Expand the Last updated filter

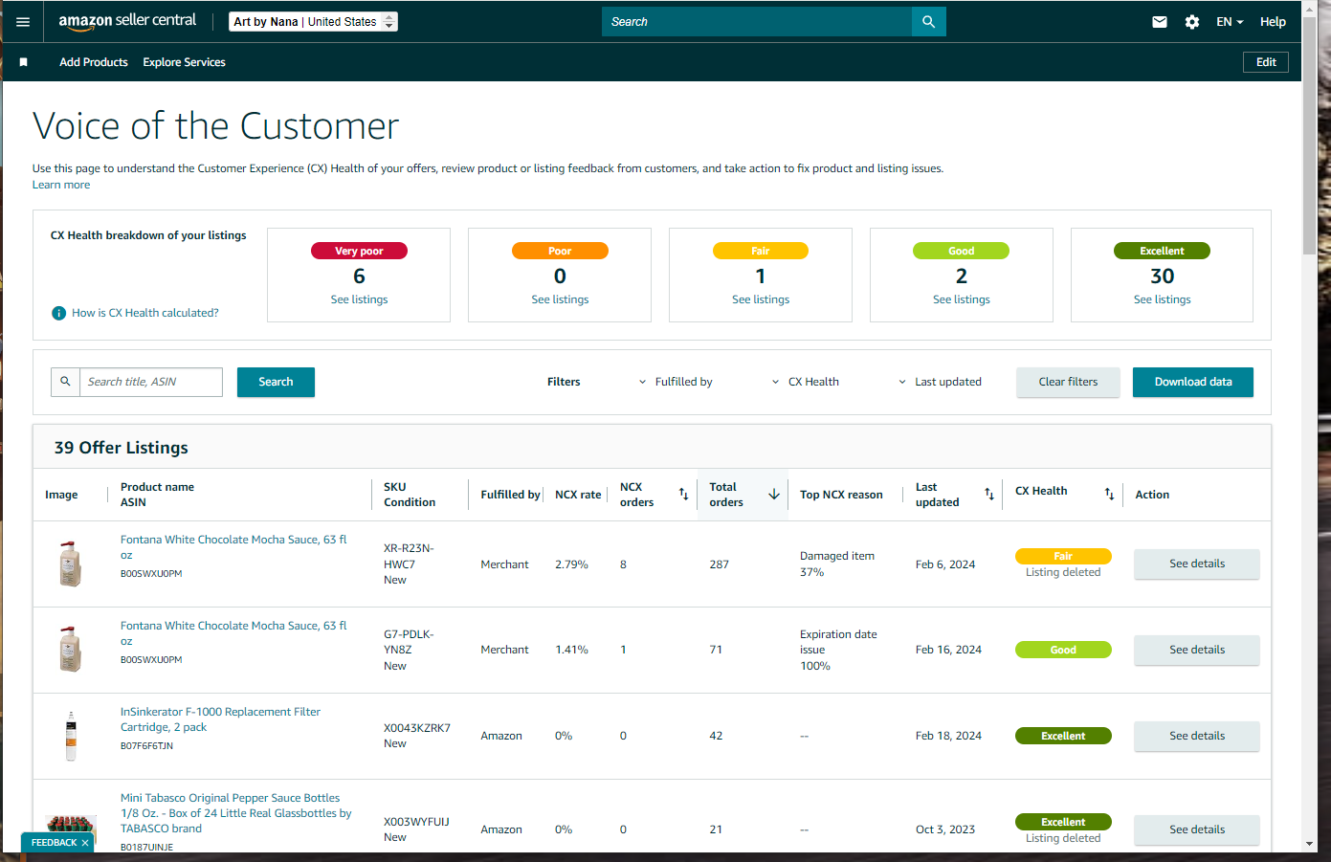pos(940,382)
